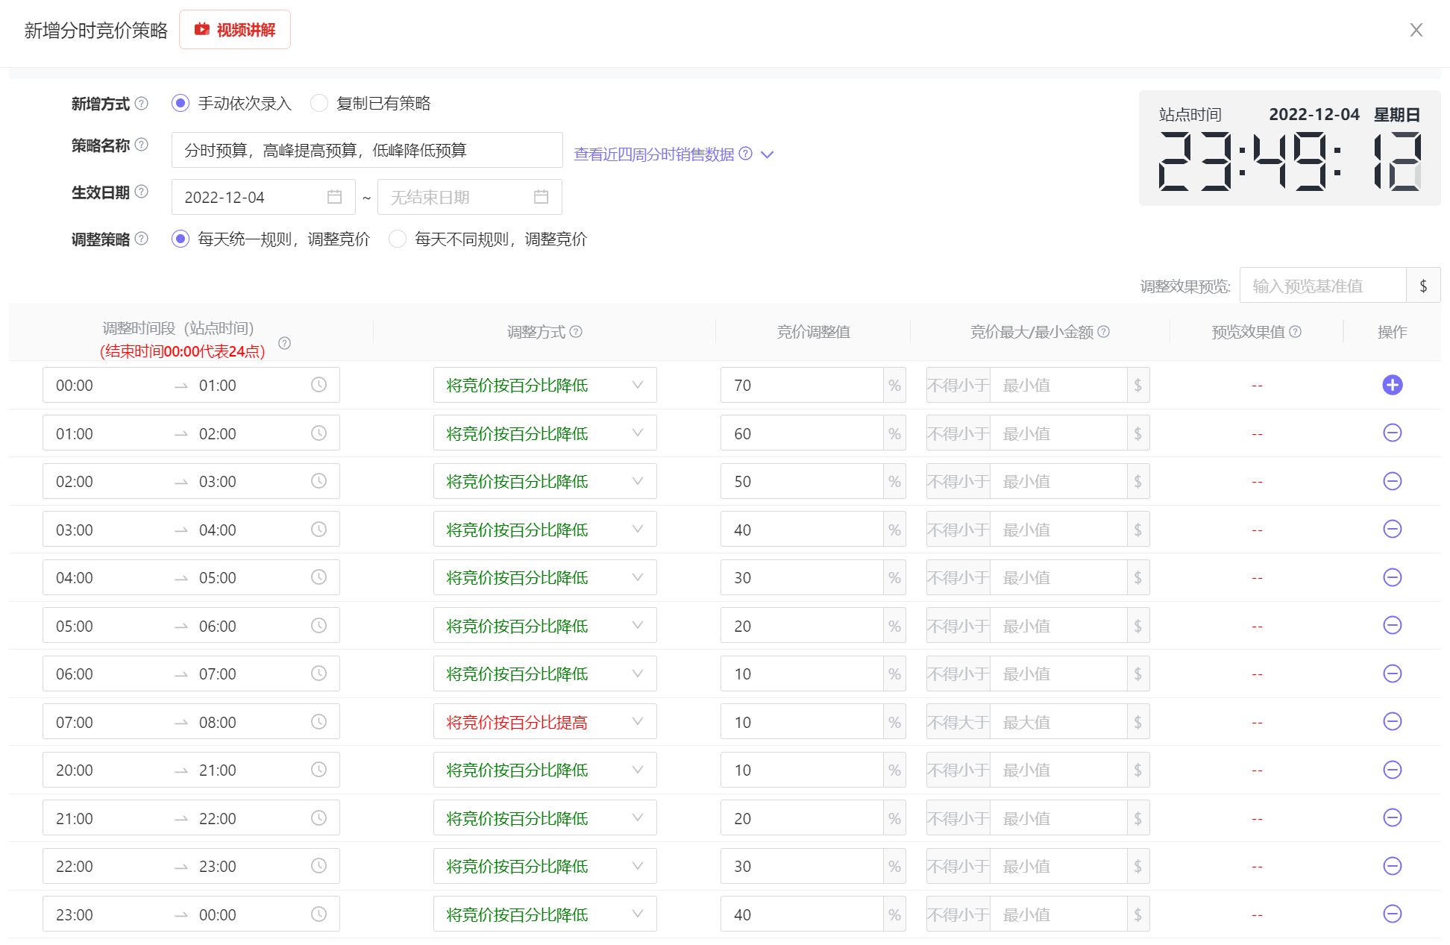
Task: Click help icon beside 竞价最大/最小金额 header
Action: 1104,332
